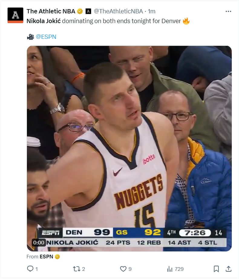The width and height of the screenshot is (239, 279).
Task: Like the Nikola Jokić post
Action: 123,269
